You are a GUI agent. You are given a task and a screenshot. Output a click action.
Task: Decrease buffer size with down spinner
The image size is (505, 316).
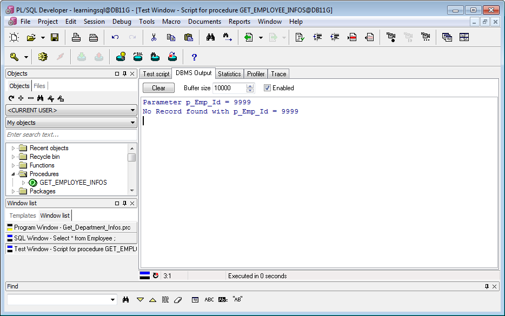250,90
